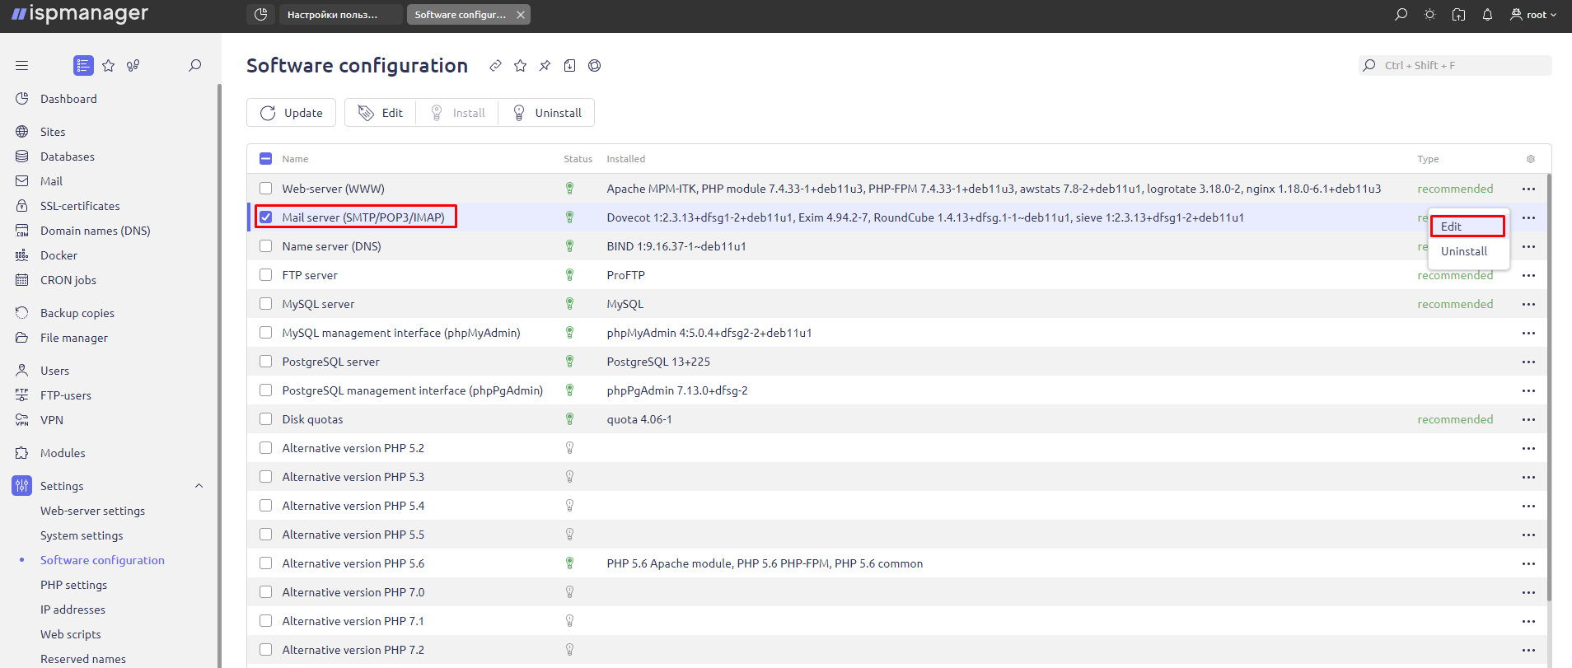Open the history clock icon in the tab bar

(261, 15)
